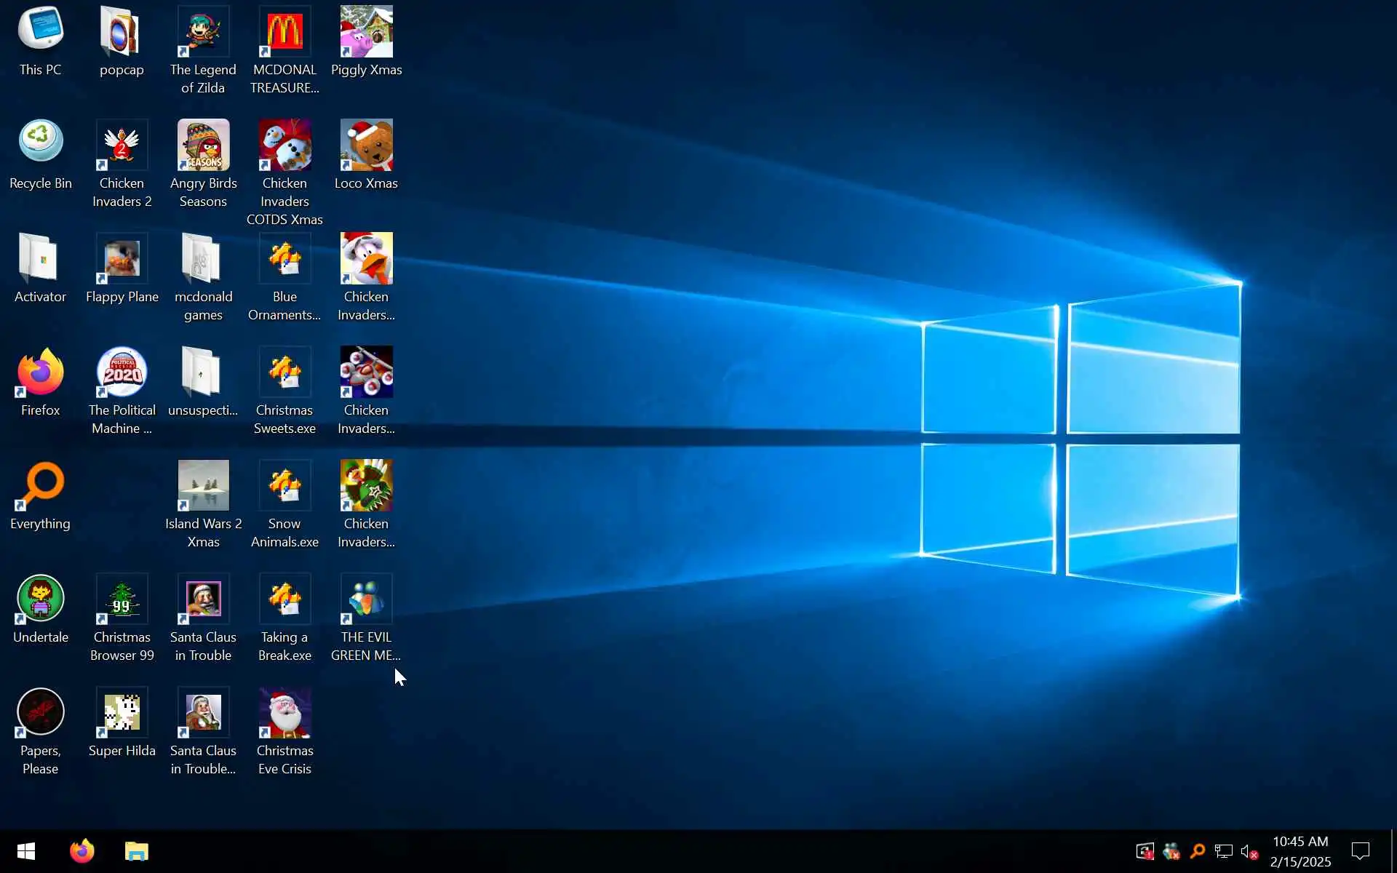This screenshot has width=1397, height=873.
Task: Click the Recycle Bin icon
Action: (40, 142)
